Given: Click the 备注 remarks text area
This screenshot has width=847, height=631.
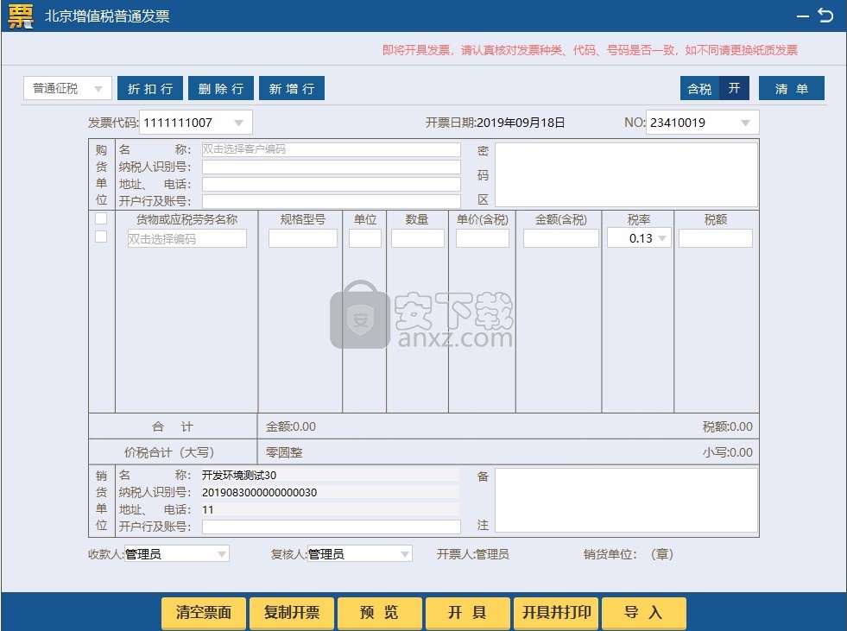Looking at the screenshot, I should pos(626,500).
